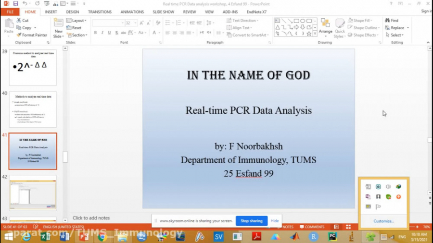The height and width of the screenshot is (243, 433).
Task: Open the Section dropdown
Action: pyautogui.click(x=77, y=35)
